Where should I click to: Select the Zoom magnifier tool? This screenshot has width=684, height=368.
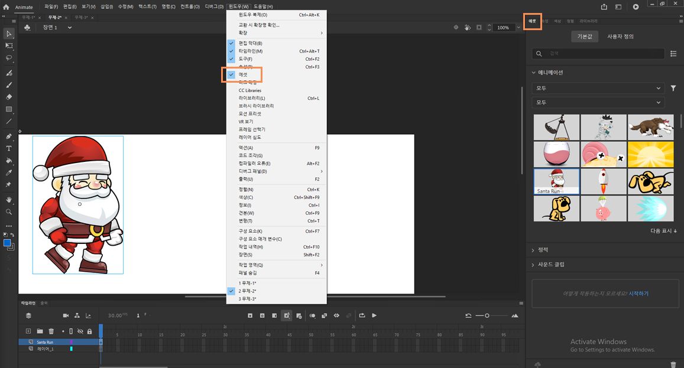click(9, 212)
